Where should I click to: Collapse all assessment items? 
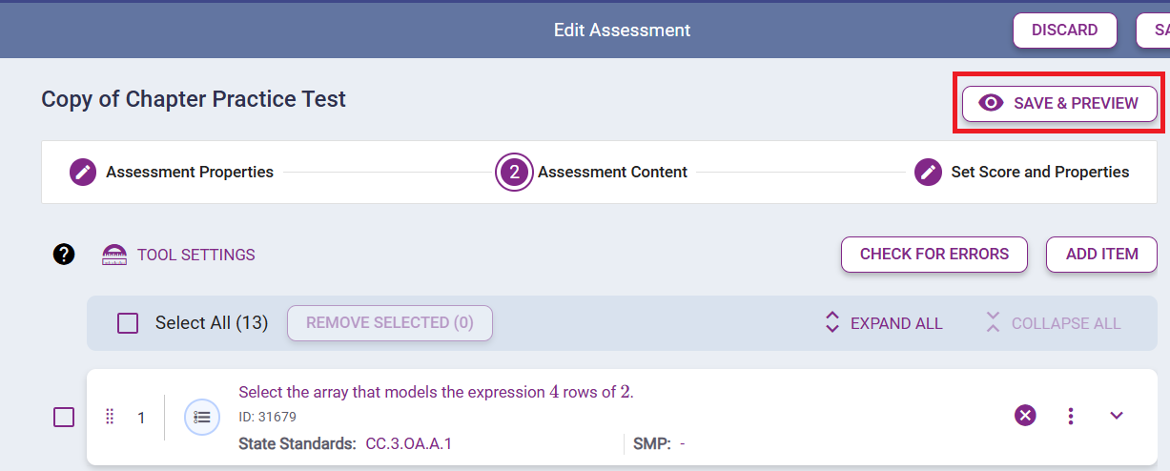pyautogui.click(x=1053, y=323)
